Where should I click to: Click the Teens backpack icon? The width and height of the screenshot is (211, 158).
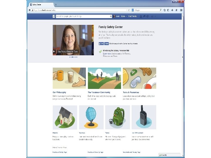pos(118,117)
